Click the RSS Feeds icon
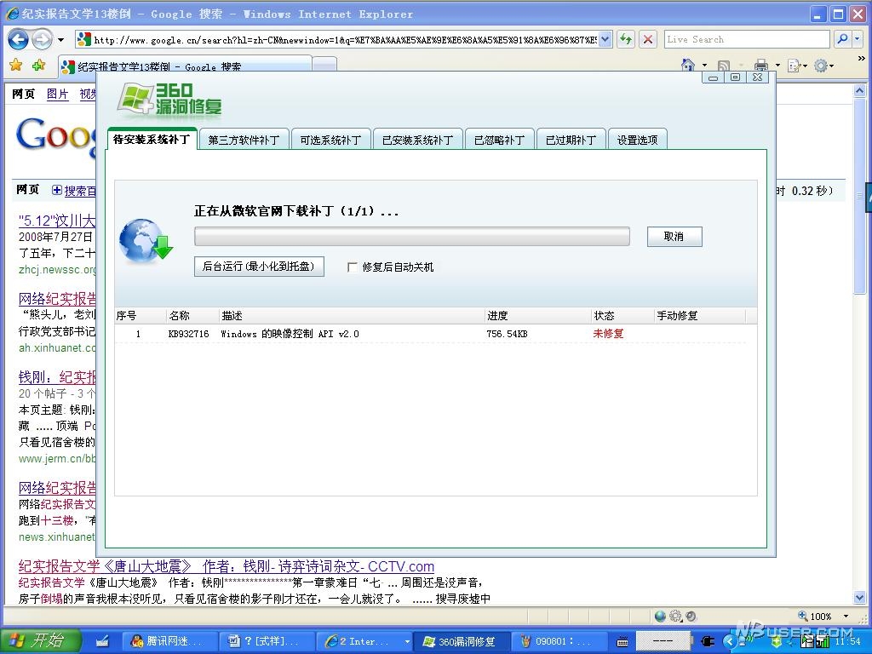Viewport: 872px width, 654px height. pos(724,66)
